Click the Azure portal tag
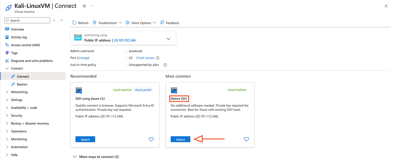393x164 pixels. pyautogui.click(x=143, y=90)
